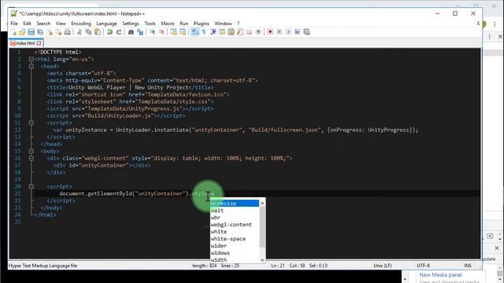Image resolution: width=504 pixels, height=283 pixels.
Task: Open the File menu
Action: (14, 24)
